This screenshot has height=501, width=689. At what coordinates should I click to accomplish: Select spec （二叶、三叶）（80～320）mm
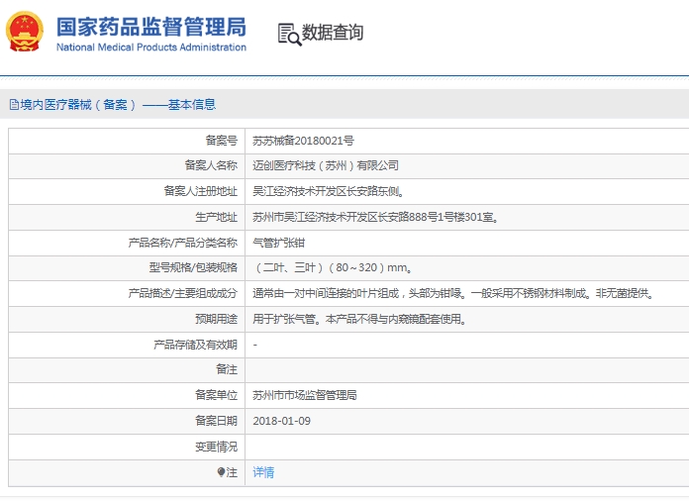pyautogui.click(x=333, y=267)
